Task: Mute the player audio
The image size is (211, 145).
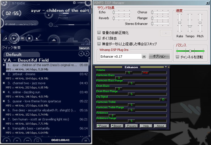Action: click(x=51, y=25)
